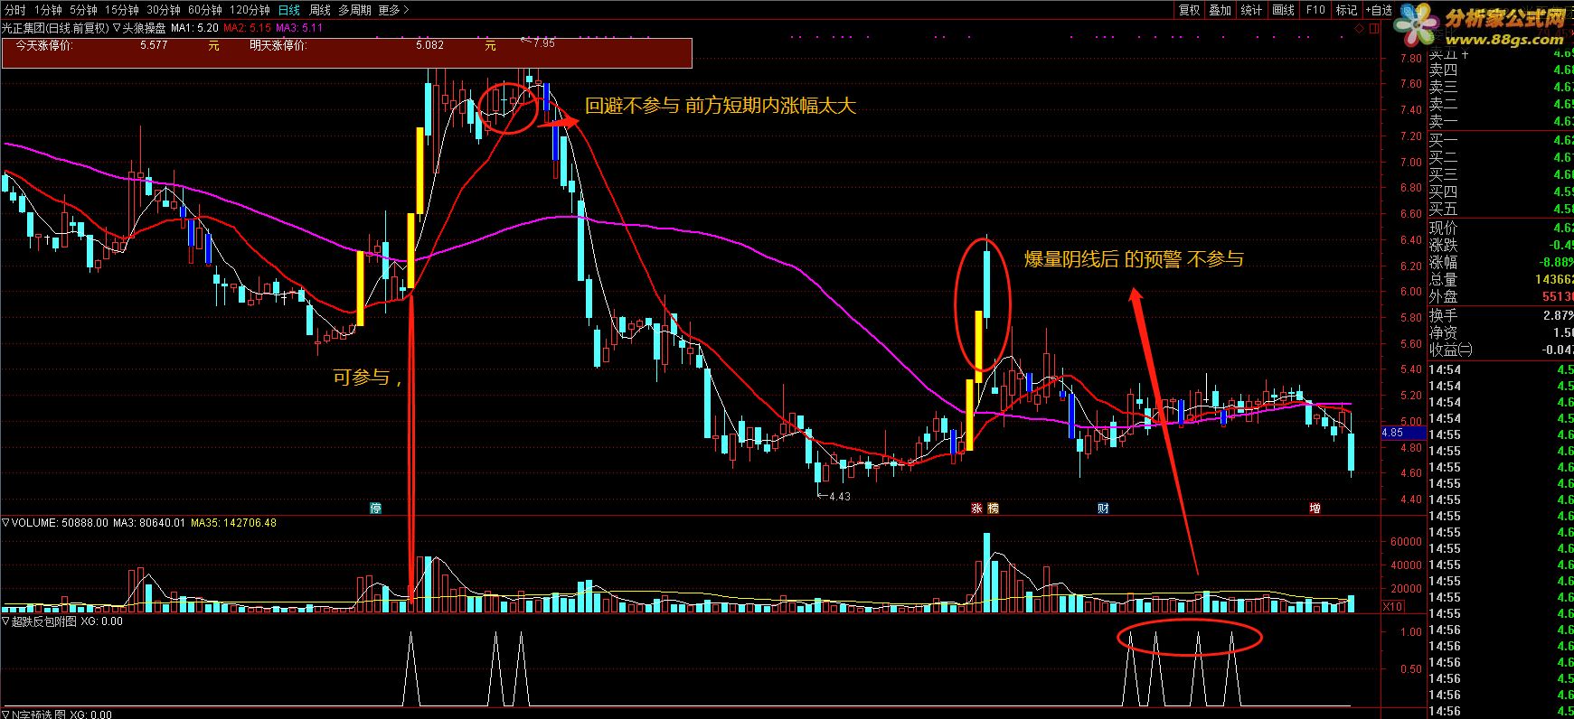The width and height of the screenshot is (1574, 719).
Task: Click the MA3: 5.11 value
Action: coord(299,28)
